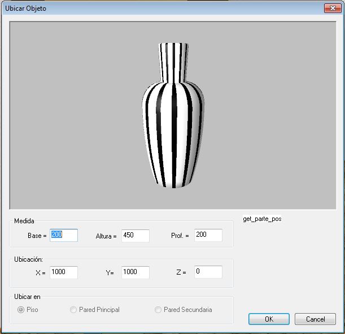Click the striped vase 3D preview
The width and height of the screenshot is (345, 334).
(173, 115)
